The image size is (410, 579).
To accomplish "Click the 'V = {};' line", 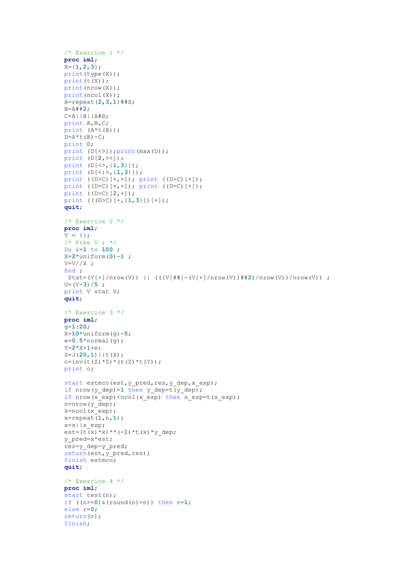I will [77, 236].
